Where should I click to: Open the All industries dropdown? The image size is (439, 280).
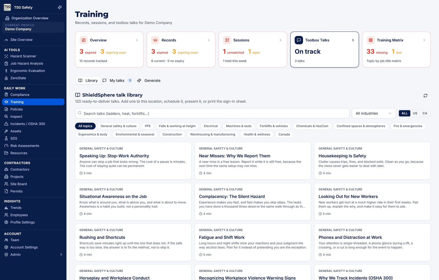pyautogui.click(x=374, y=113)
